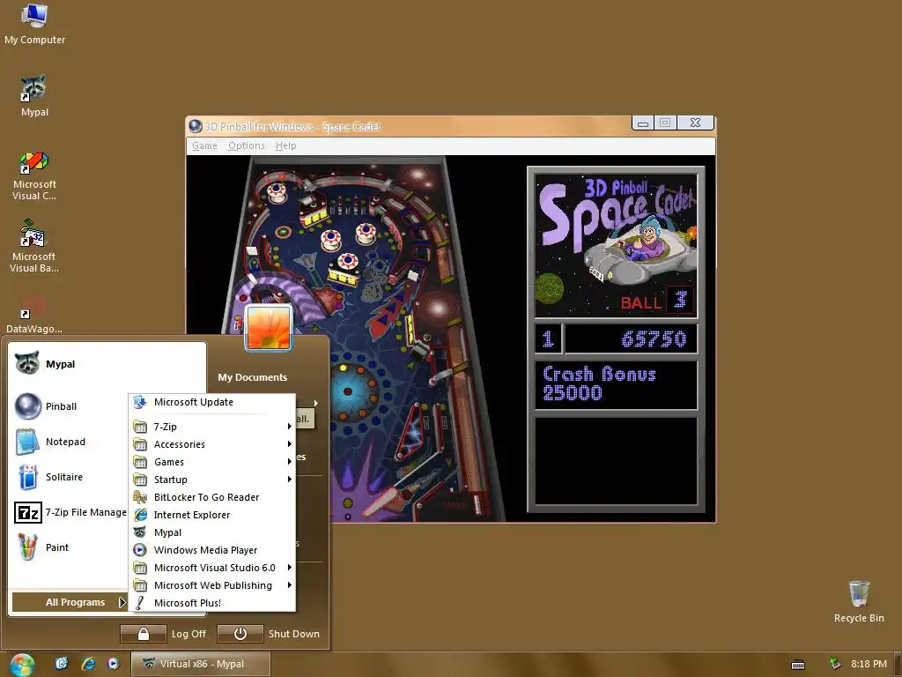Expand the 7-Zip programs folder
Screen dimensions: 902x677
(x=212, y=427)
